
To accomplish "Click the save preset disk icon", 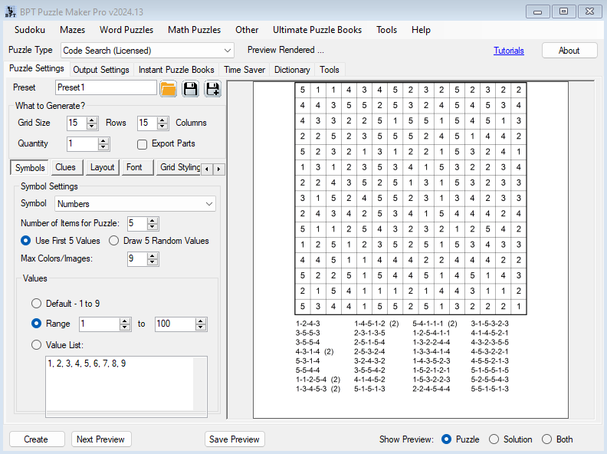I will [x=190, y=88].
